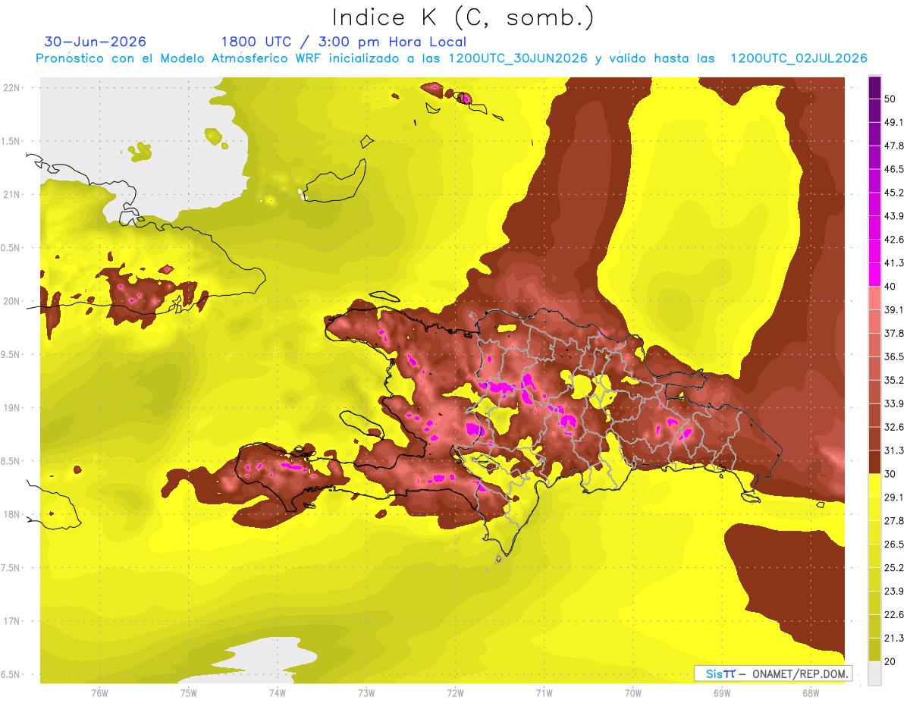Click the '47.8' color scale value
This screenshot has height=703, width=910.
pos(894,146)
